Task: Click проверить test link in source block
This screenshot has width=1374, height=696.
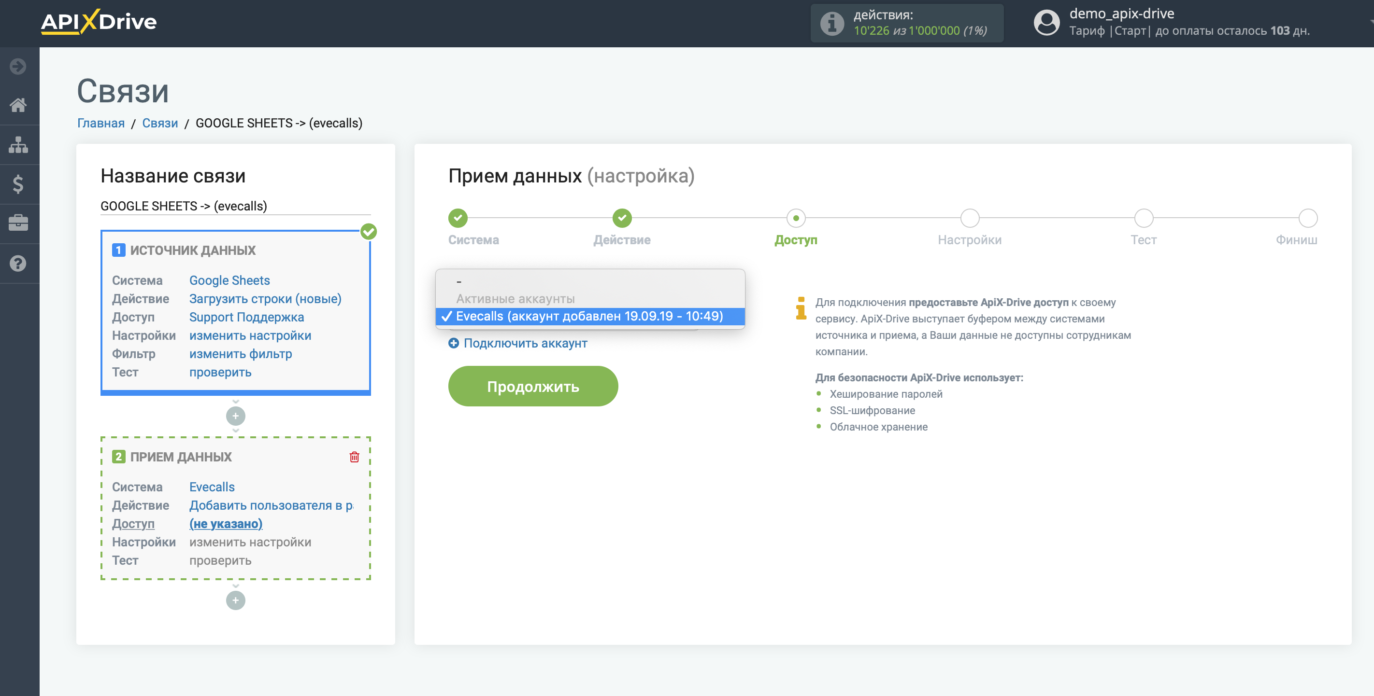Action: pos(219,372)
